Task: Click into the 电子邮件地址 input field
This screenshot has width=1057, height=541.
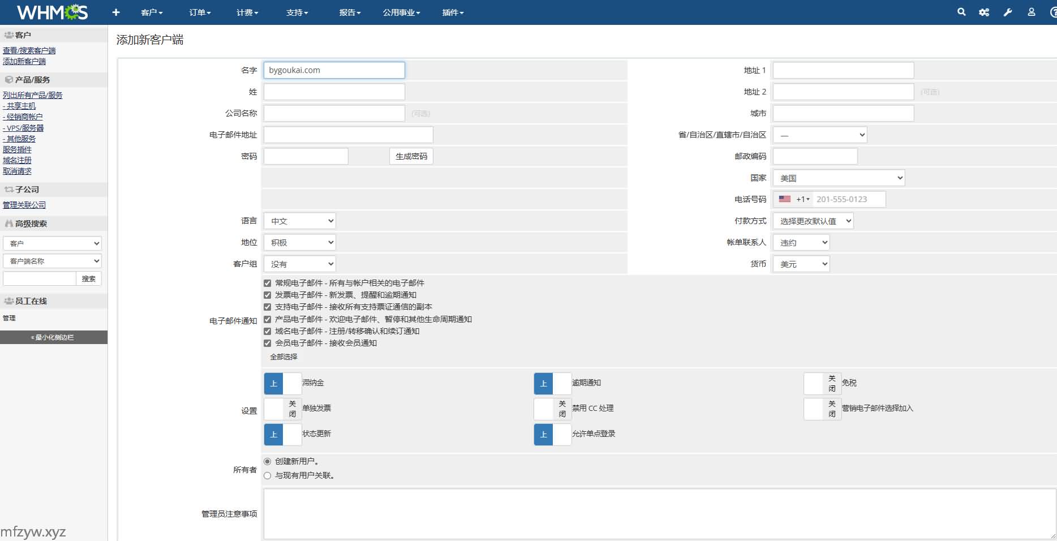Action: tap(348, 135)
